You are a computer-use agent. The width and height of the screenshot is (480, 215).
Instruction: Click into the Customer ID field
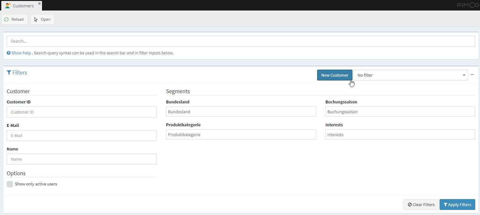(81, 112)
